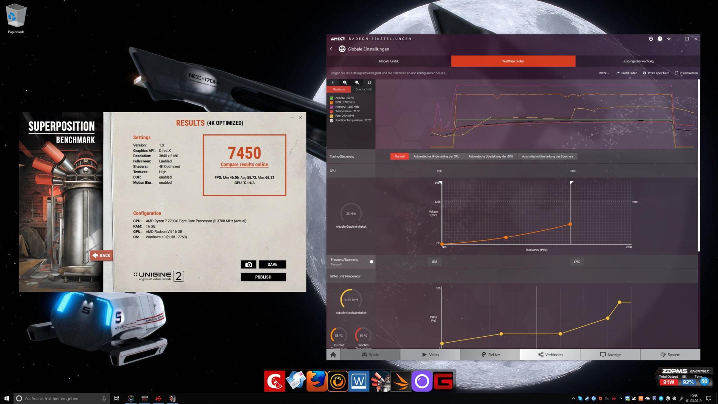Open the Radeon help question mark icon
Screen dimensions: 718x404
pyautogui.click(x=660, y=39)
